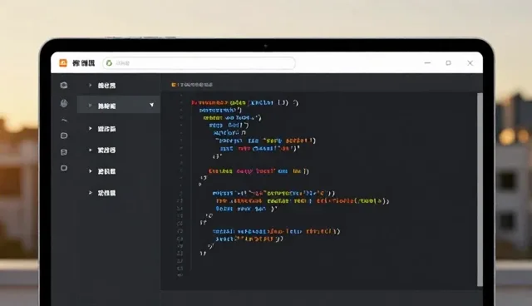Expand the chevron of the highlighted tree row
532x306 pixels.
coord(91,106)
